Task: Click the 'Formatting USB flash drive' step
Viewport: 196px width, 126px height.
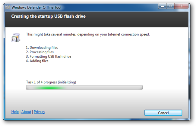Action: pos(49,56)
